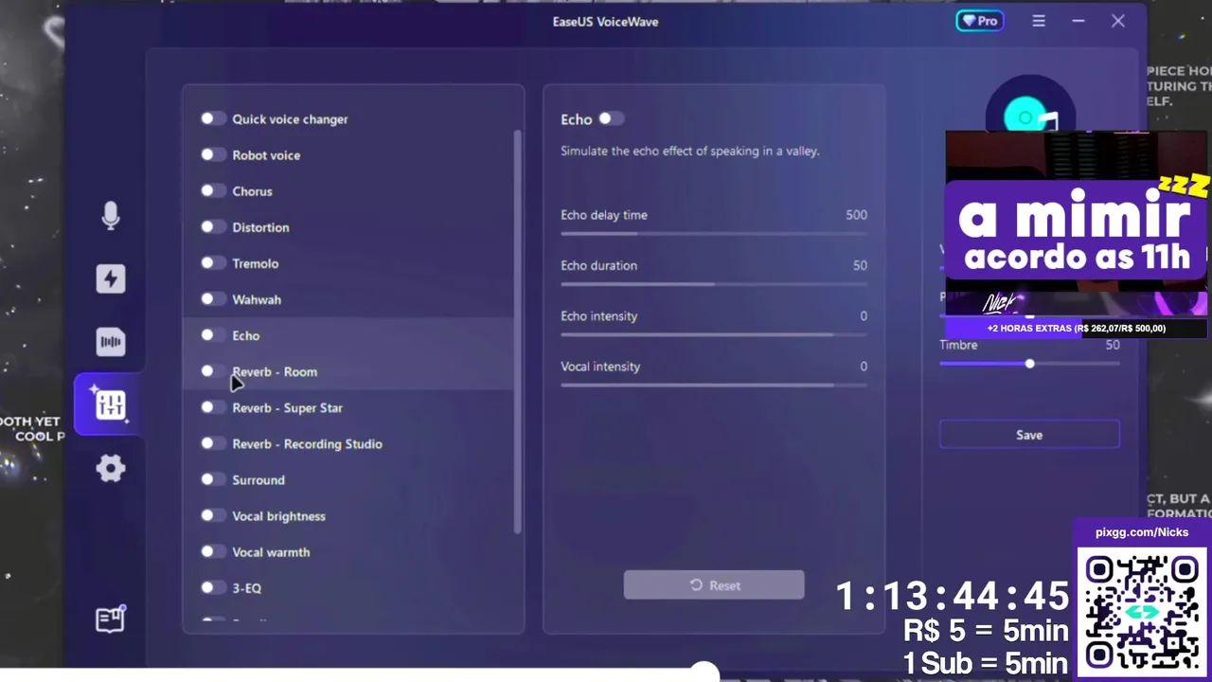Enable the 3-EQ effect
1212x682 pixels.
(x=213, y=587)
